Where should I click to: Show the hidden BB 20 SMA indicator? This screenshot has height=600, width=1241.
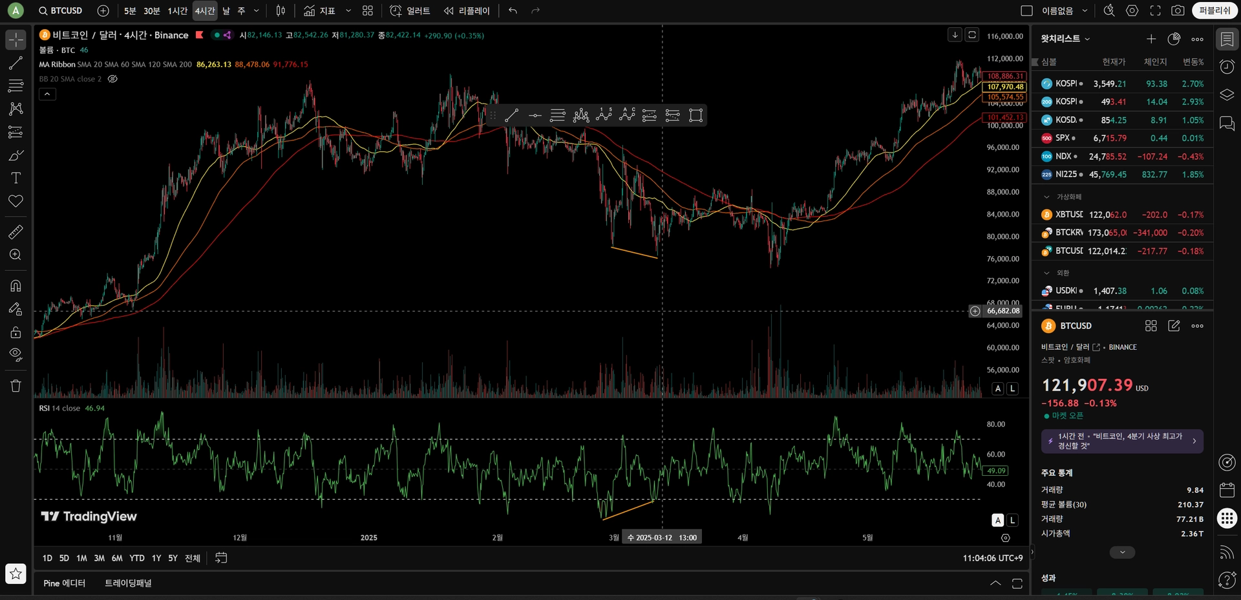(x=112, y=79)
